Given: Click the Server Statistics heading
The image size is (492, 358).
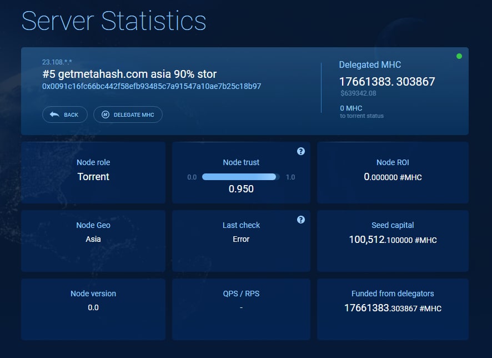Looking at the screenshot, I should tap(114, 21).
